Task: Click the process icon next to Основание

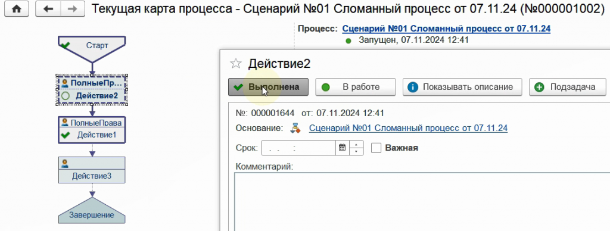Action: point(296,129)
